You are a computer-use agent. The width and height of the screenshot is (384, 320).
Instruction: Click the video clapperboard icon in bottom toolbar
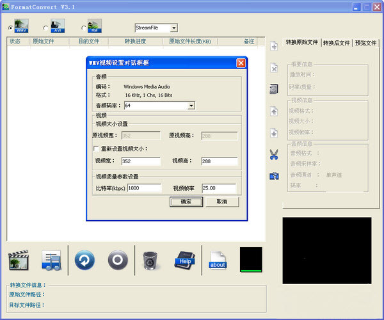19,260
